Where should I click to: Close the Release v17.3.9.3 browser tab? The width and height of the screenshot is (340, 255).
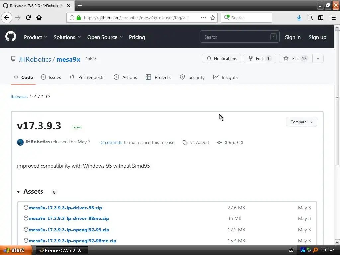coord(69,6)
